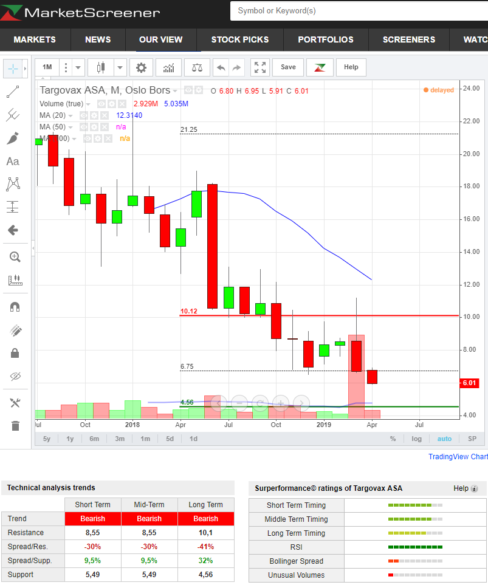Expand the cursor tool options arrow
488x585 pixels.
25,69
